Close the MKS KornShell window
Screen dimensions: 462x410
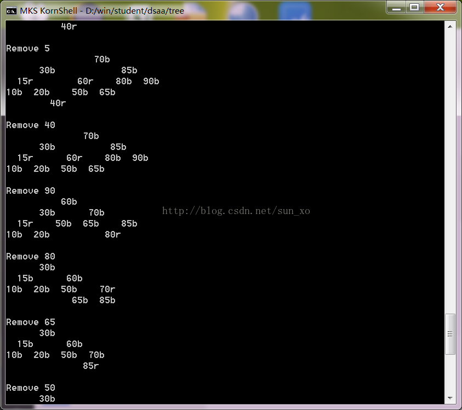point(440,7)
